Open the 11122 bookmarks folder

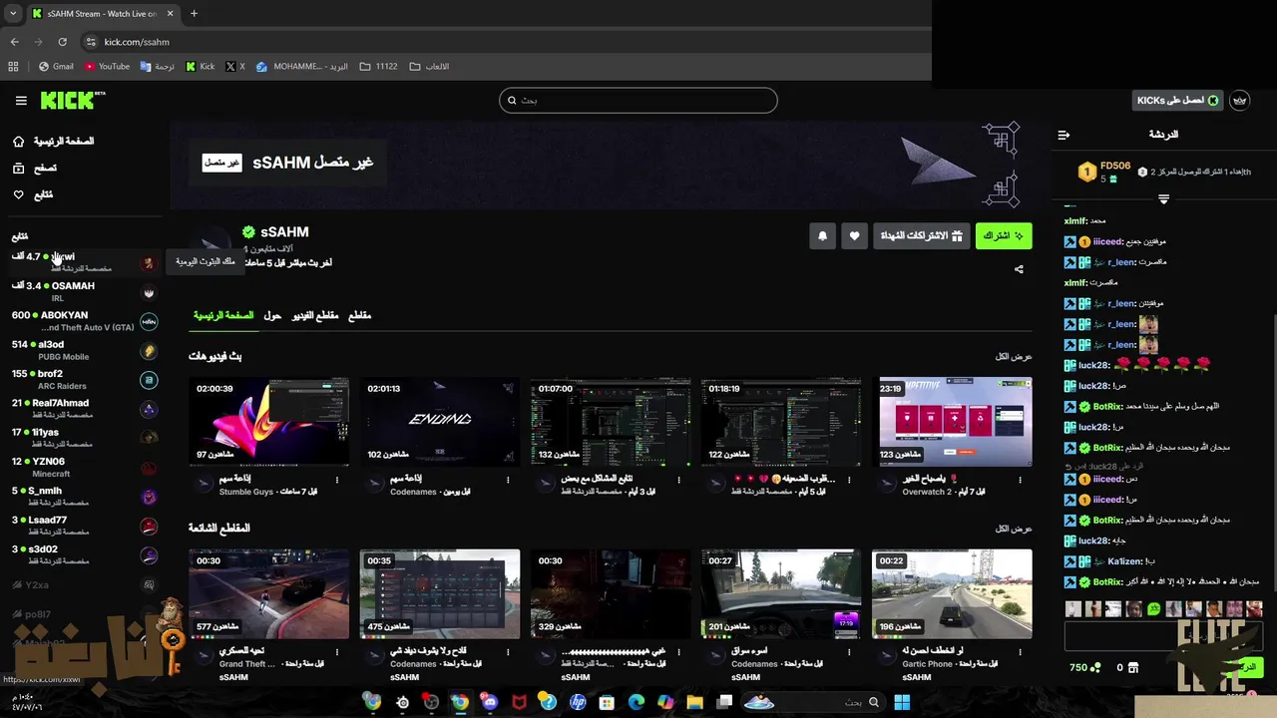[379, 67]
